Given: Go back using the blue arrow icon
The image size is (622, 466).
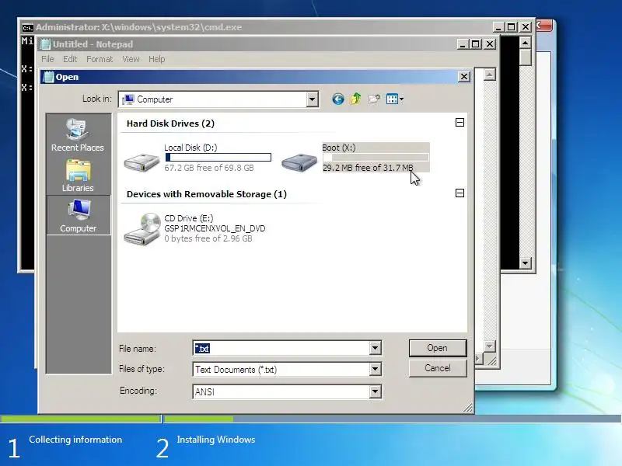Looking at the screenshot, I should [x=337, y=99].
